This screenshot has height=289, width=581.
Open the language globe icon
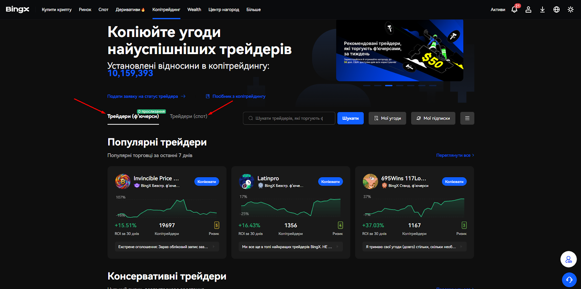pos(556,9)
